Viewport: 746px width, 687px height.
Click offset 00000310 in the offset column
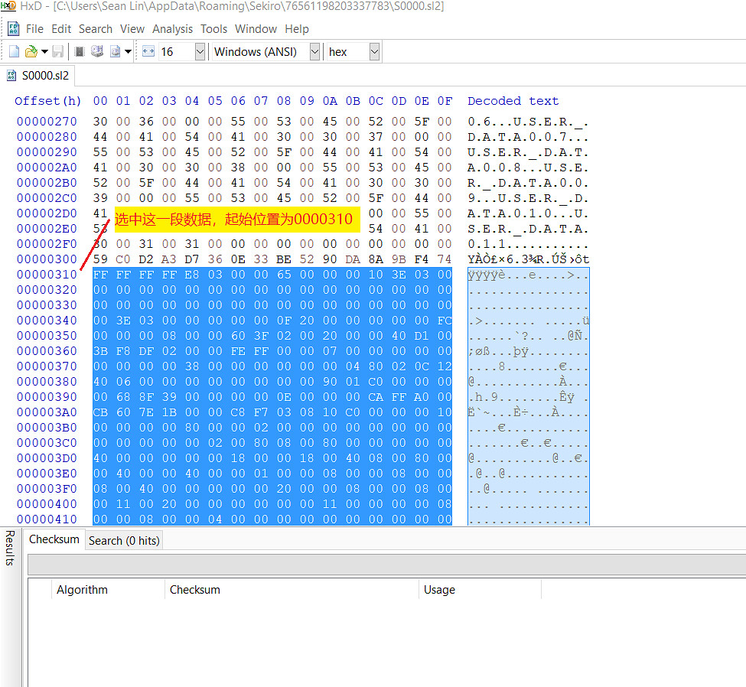click(47, 275)
